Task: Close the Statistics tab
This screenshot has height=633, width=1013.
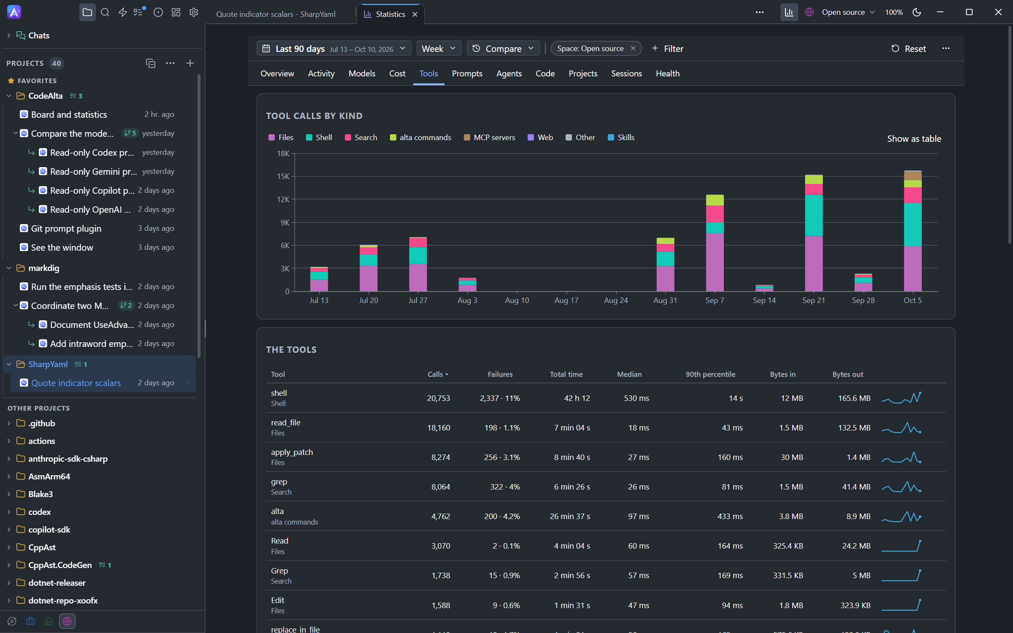Action: tap(415, 14)
